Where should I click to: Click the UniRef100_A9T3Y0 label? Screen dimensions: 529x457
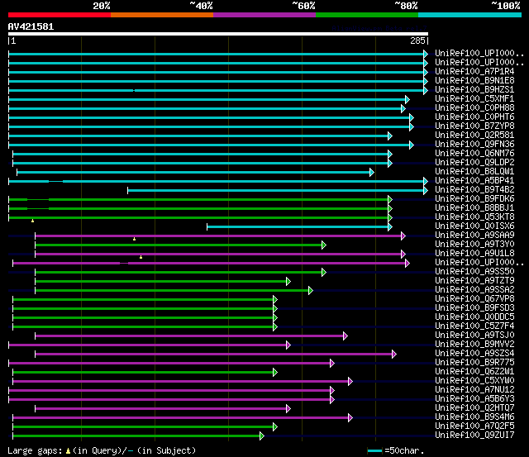pos(474,245)
